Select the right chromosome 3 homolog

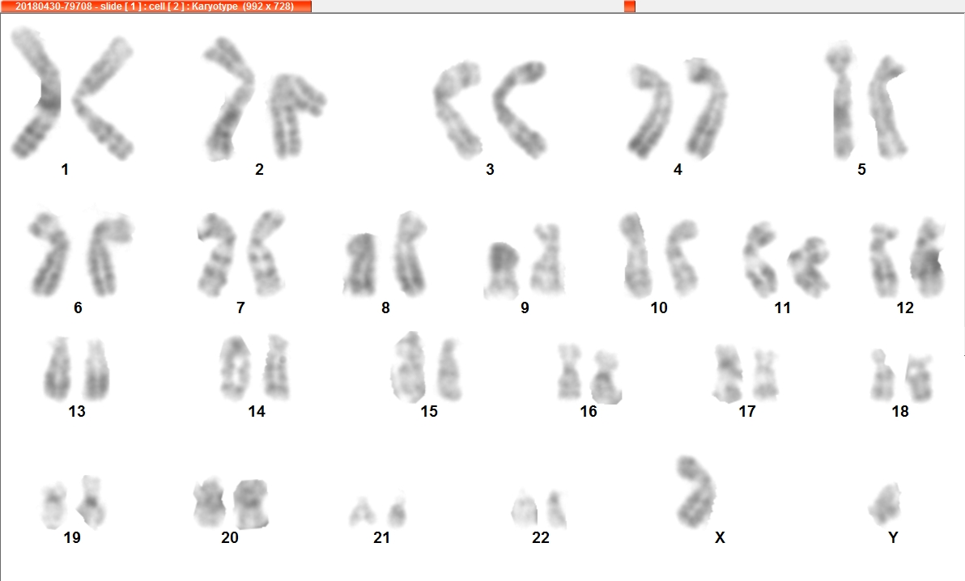[x=521, y=108]
